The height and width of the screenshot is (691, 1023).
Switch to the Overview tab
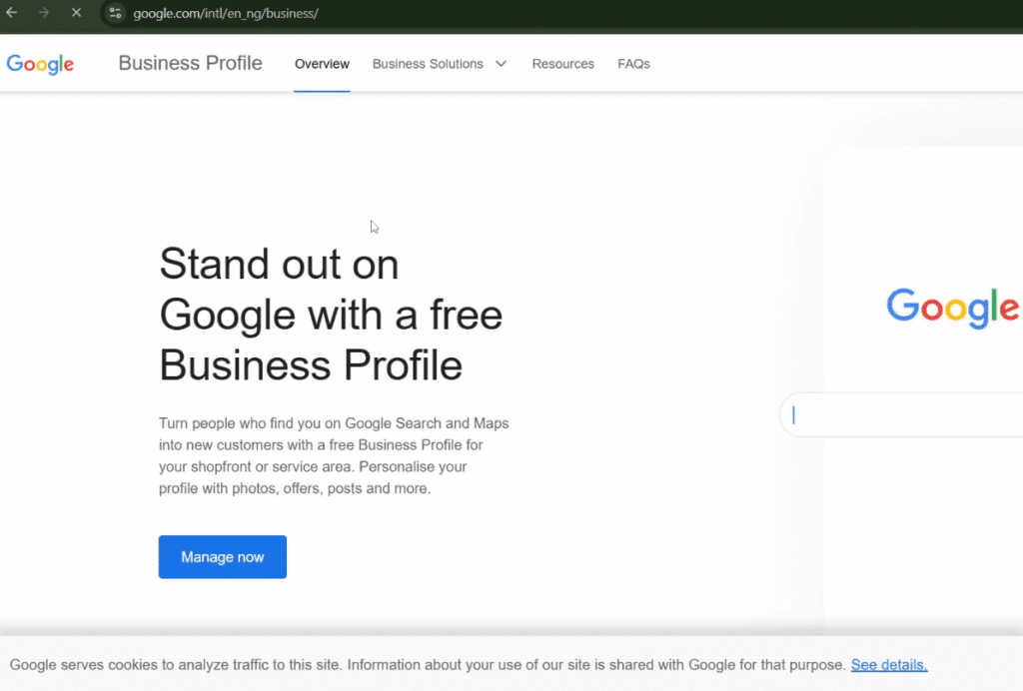(x=322, y=63)
